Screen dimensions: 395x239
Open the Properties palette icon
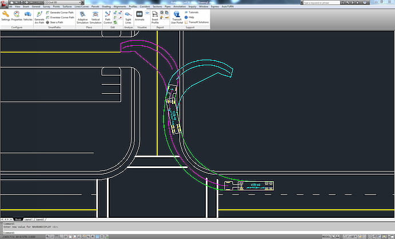point(17,16)
